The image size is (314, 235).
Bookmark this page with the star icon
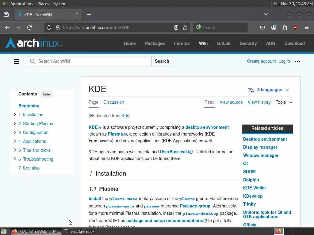185,28
